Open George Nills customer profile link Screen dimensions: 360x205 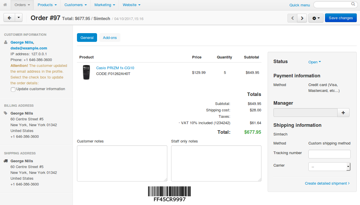(22, 42)
